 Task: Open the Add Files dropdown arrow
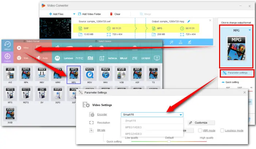pos(74,14)
